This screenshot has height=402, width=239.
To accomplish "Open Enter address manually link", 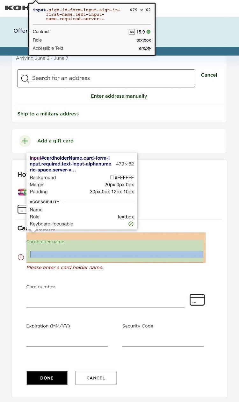I will coord(119,96).
